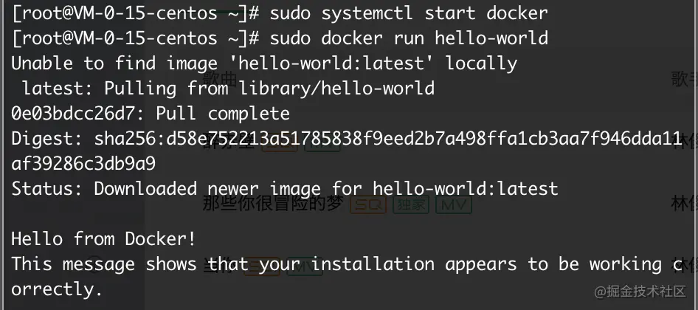Click the 歌手 column header
Viewport: 698px width, 310px height.
[x=684, y=78]
